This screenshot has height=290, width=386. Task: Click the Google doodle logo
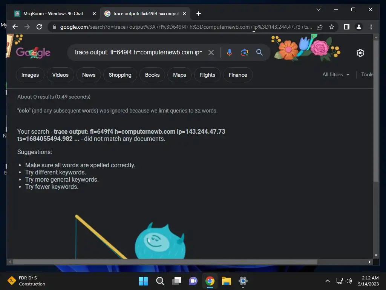click(x=33, y=52)
